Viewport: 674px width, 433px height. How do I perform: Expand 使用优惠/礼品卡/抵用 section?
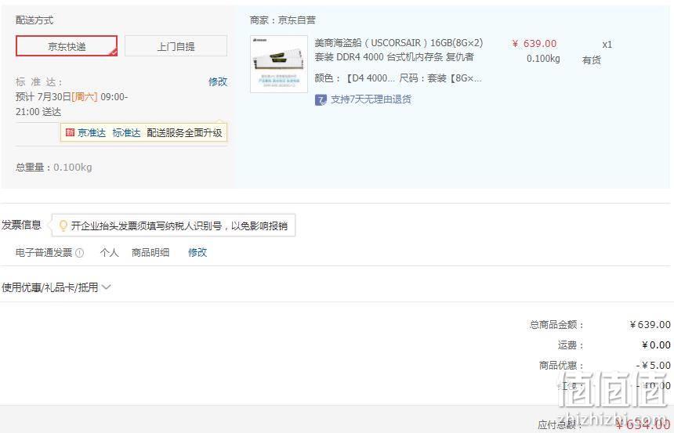[56, 287]
